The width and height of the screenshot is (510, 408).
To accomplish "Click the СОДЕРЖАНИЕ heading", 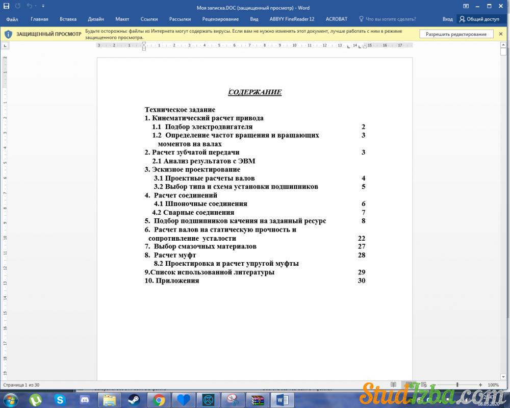I will (x=254, y=92).
